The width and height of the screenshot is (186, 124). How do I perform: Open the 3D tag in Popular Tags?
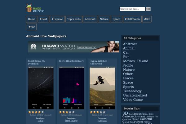125,113
